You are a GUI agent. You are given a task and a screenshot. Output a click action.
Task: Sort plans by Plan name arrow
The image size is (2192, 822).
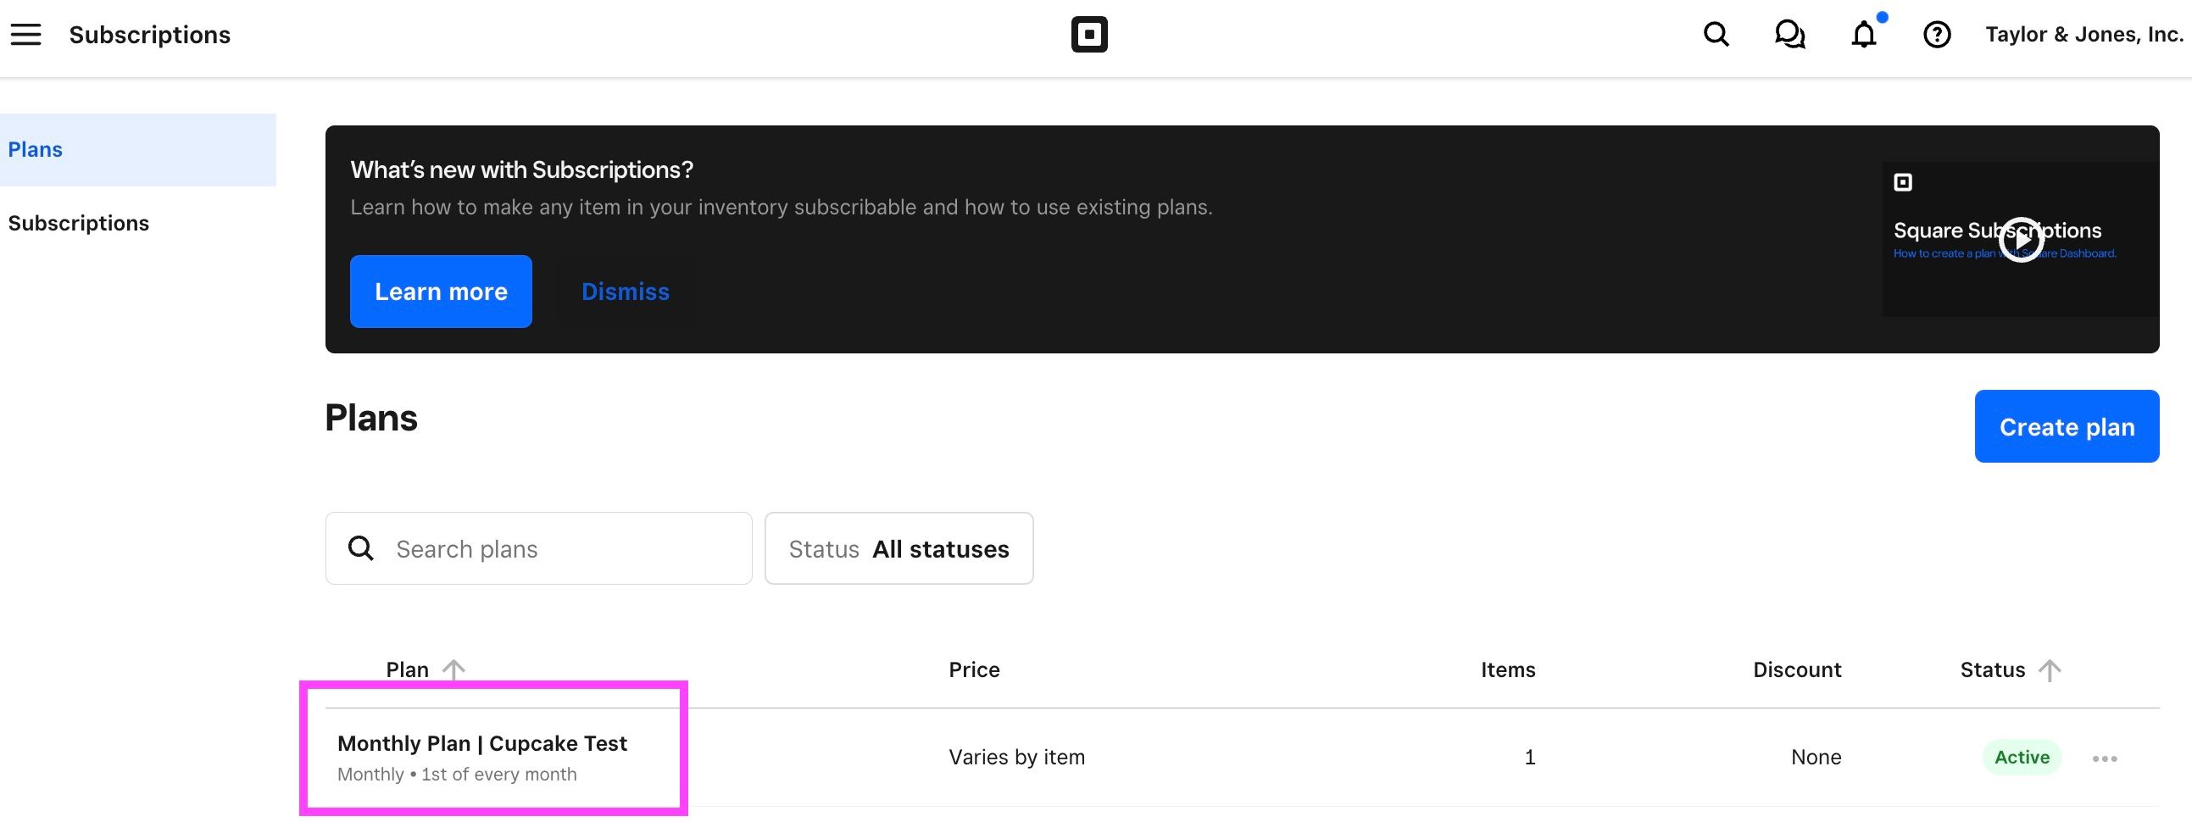pos(453,669)
